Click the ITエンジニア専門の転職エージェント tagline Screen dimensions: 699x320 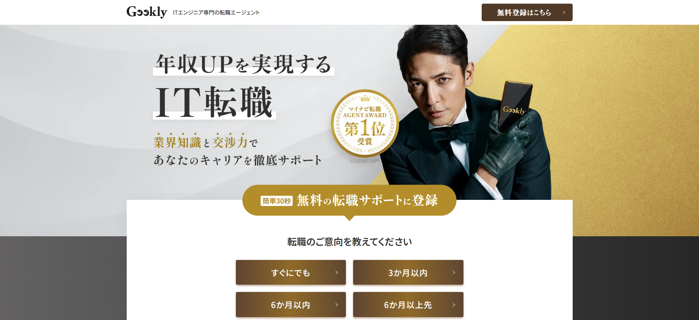[216, 12]
